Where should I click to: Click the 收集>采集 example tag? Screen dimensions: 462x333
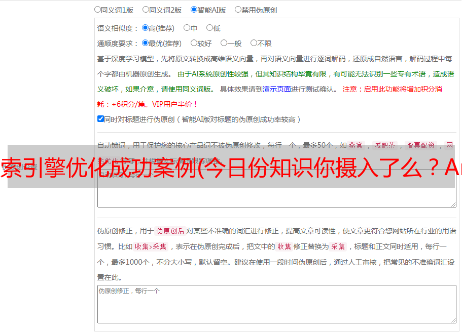click(151, 246)
